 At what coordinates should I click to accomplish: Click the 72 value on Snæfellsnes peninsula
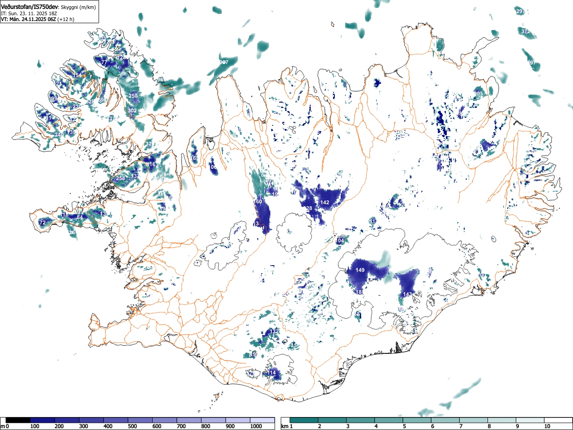(43, 223)
